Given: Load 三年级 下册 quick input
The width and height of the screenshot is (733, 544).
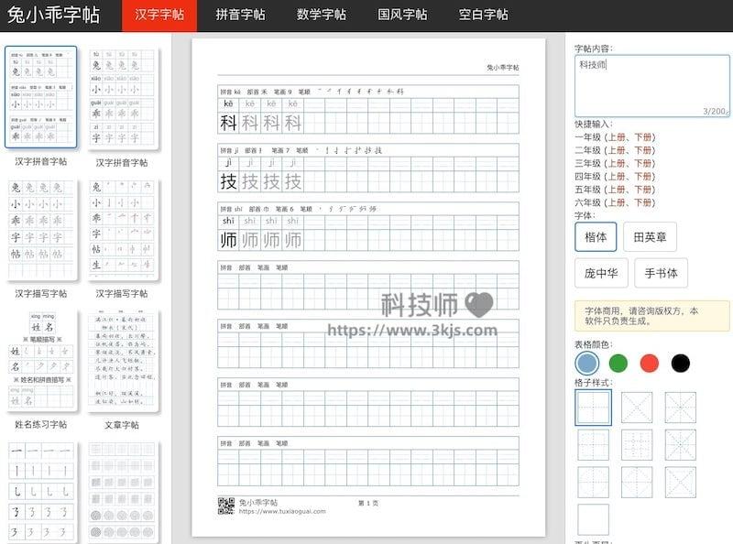Looking at the screenshot, I should tap(643, 164).
